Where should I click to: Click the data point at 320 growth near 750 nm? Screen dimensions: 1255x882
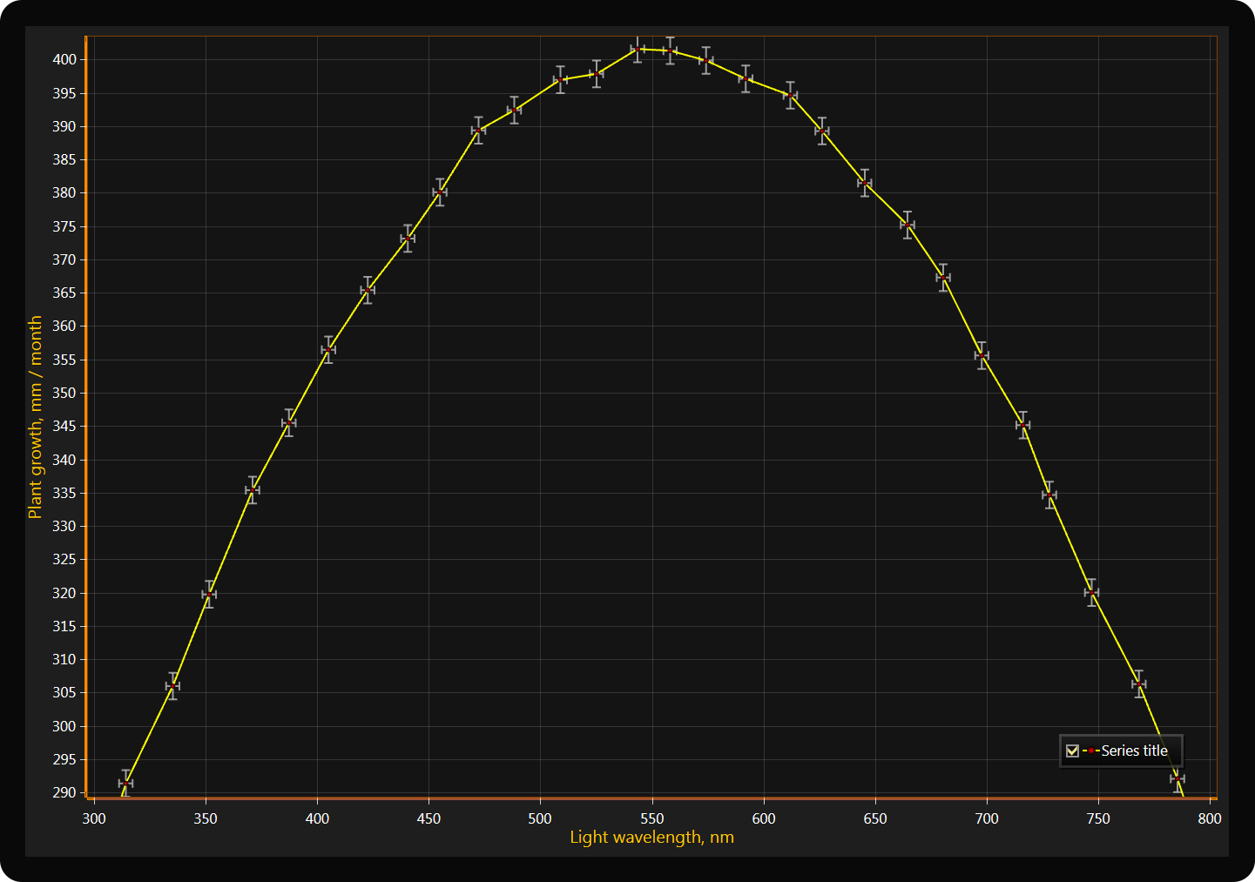(x=1091, y=593)
